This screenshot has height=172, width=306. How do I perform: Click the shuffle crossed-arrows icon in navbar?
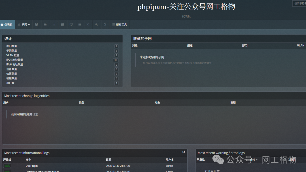88,25
